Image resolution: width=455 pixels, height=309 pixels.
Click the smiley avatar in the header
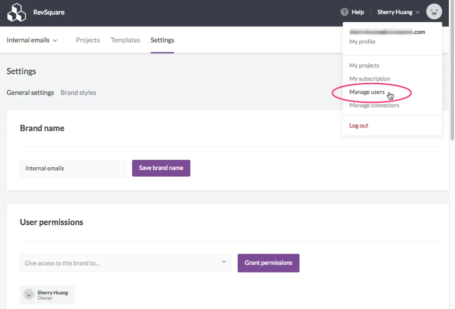point(434,12)
